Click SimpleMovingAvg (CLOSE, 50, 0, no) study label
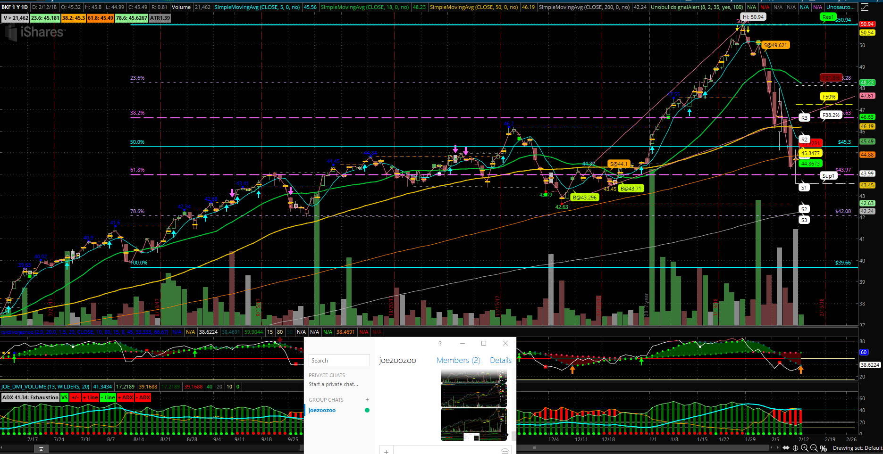The width and height of the screenshot is (883, 454). click(x=474, y=7)
